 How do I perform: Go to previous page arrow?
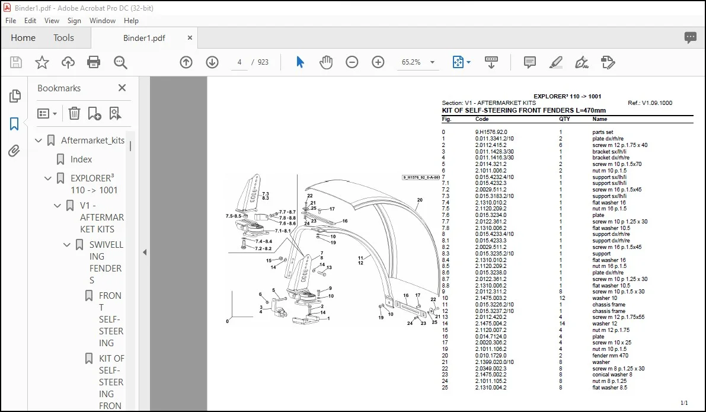pyautogui.click(x=186, y=62)
